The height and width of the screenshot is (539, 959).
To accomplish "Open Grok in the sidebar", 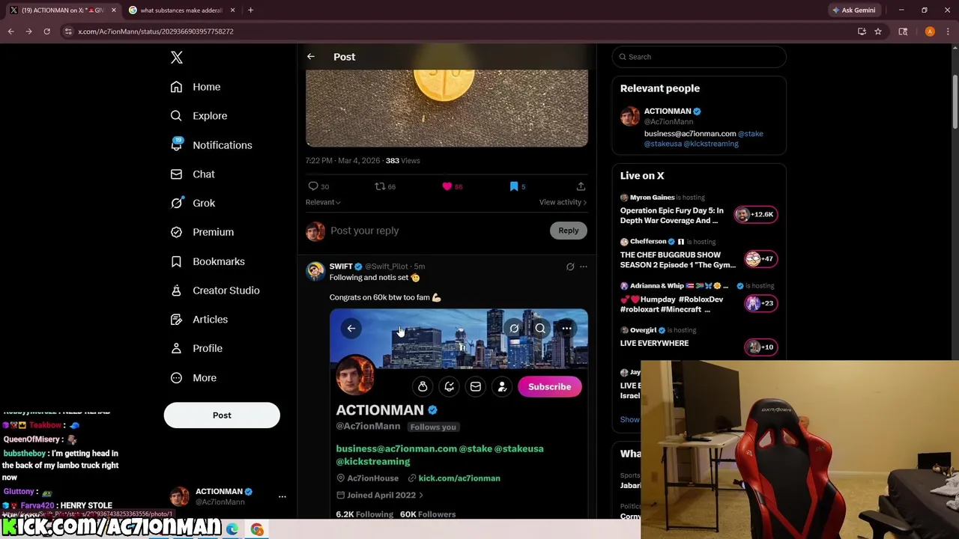I will (x=193, y=203).
